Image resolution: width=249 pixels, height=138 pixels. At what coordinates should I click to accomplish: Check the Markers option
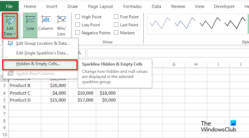(116, 33)
